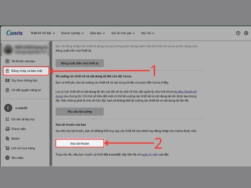251x188 pixels.
Task: Open the Gói và mức giá menu
Action: tap(123, 33)
